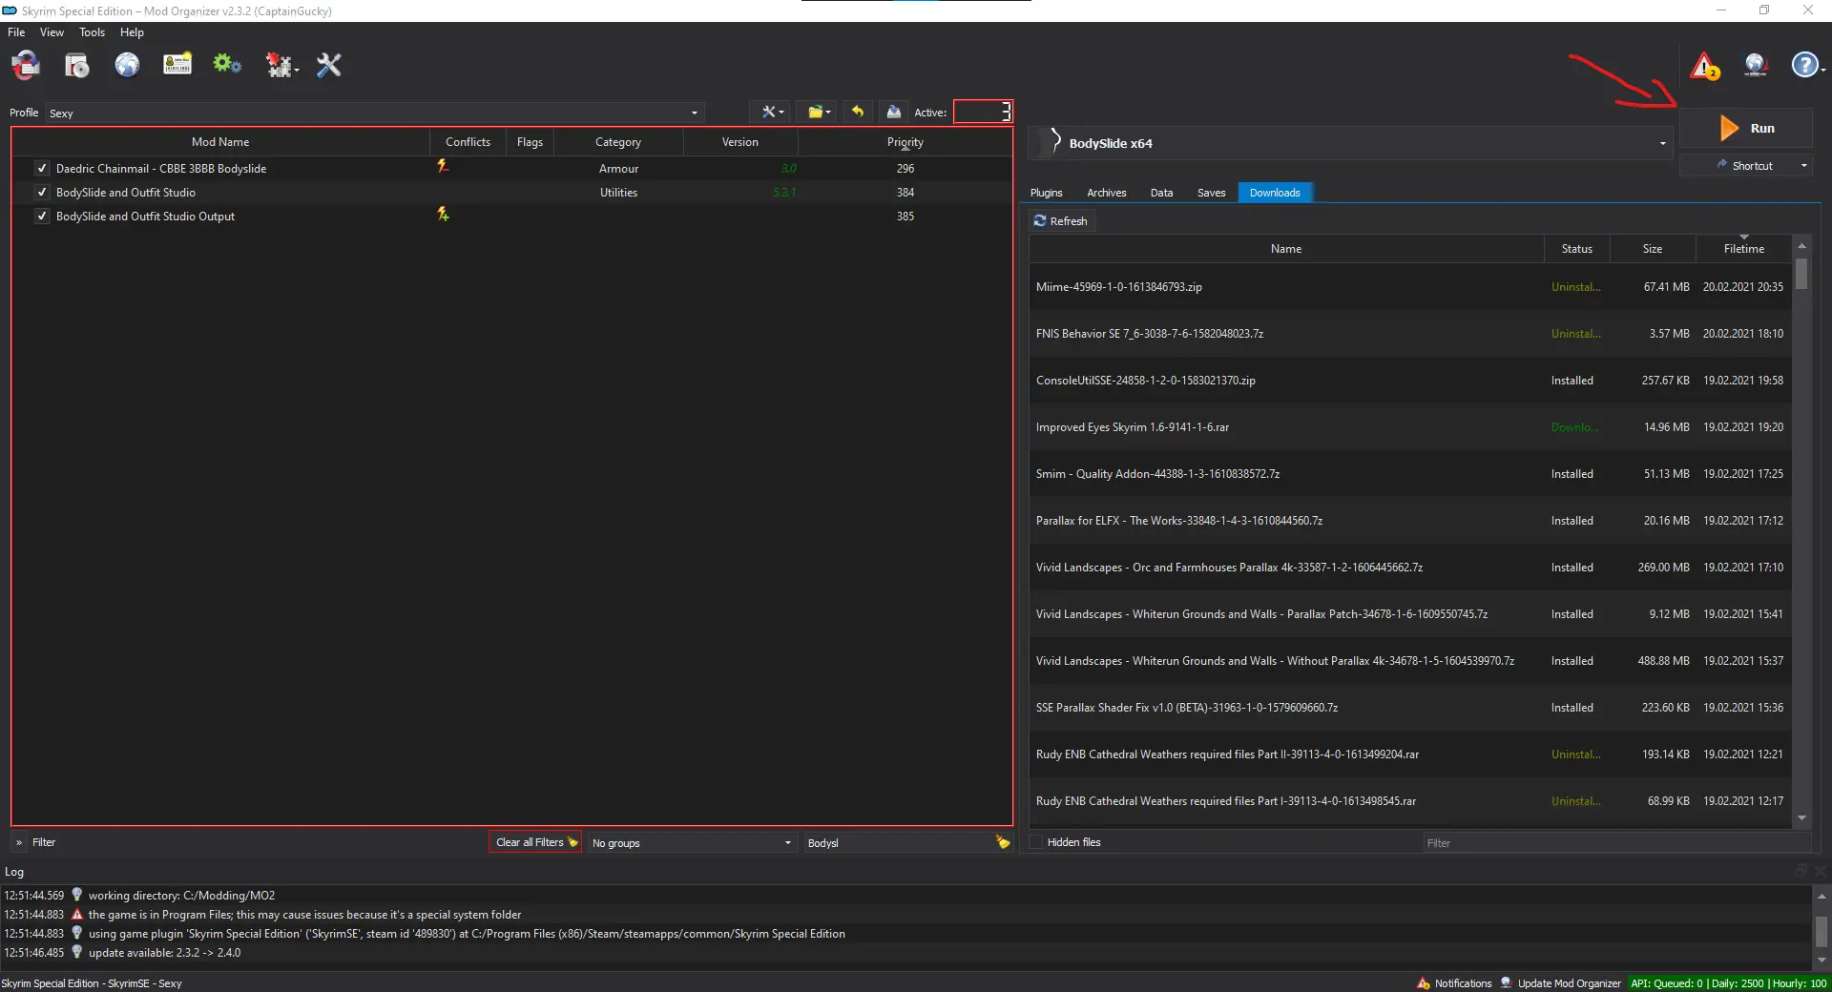Click Notifications icon in status bar

(x=1424, y=982)
